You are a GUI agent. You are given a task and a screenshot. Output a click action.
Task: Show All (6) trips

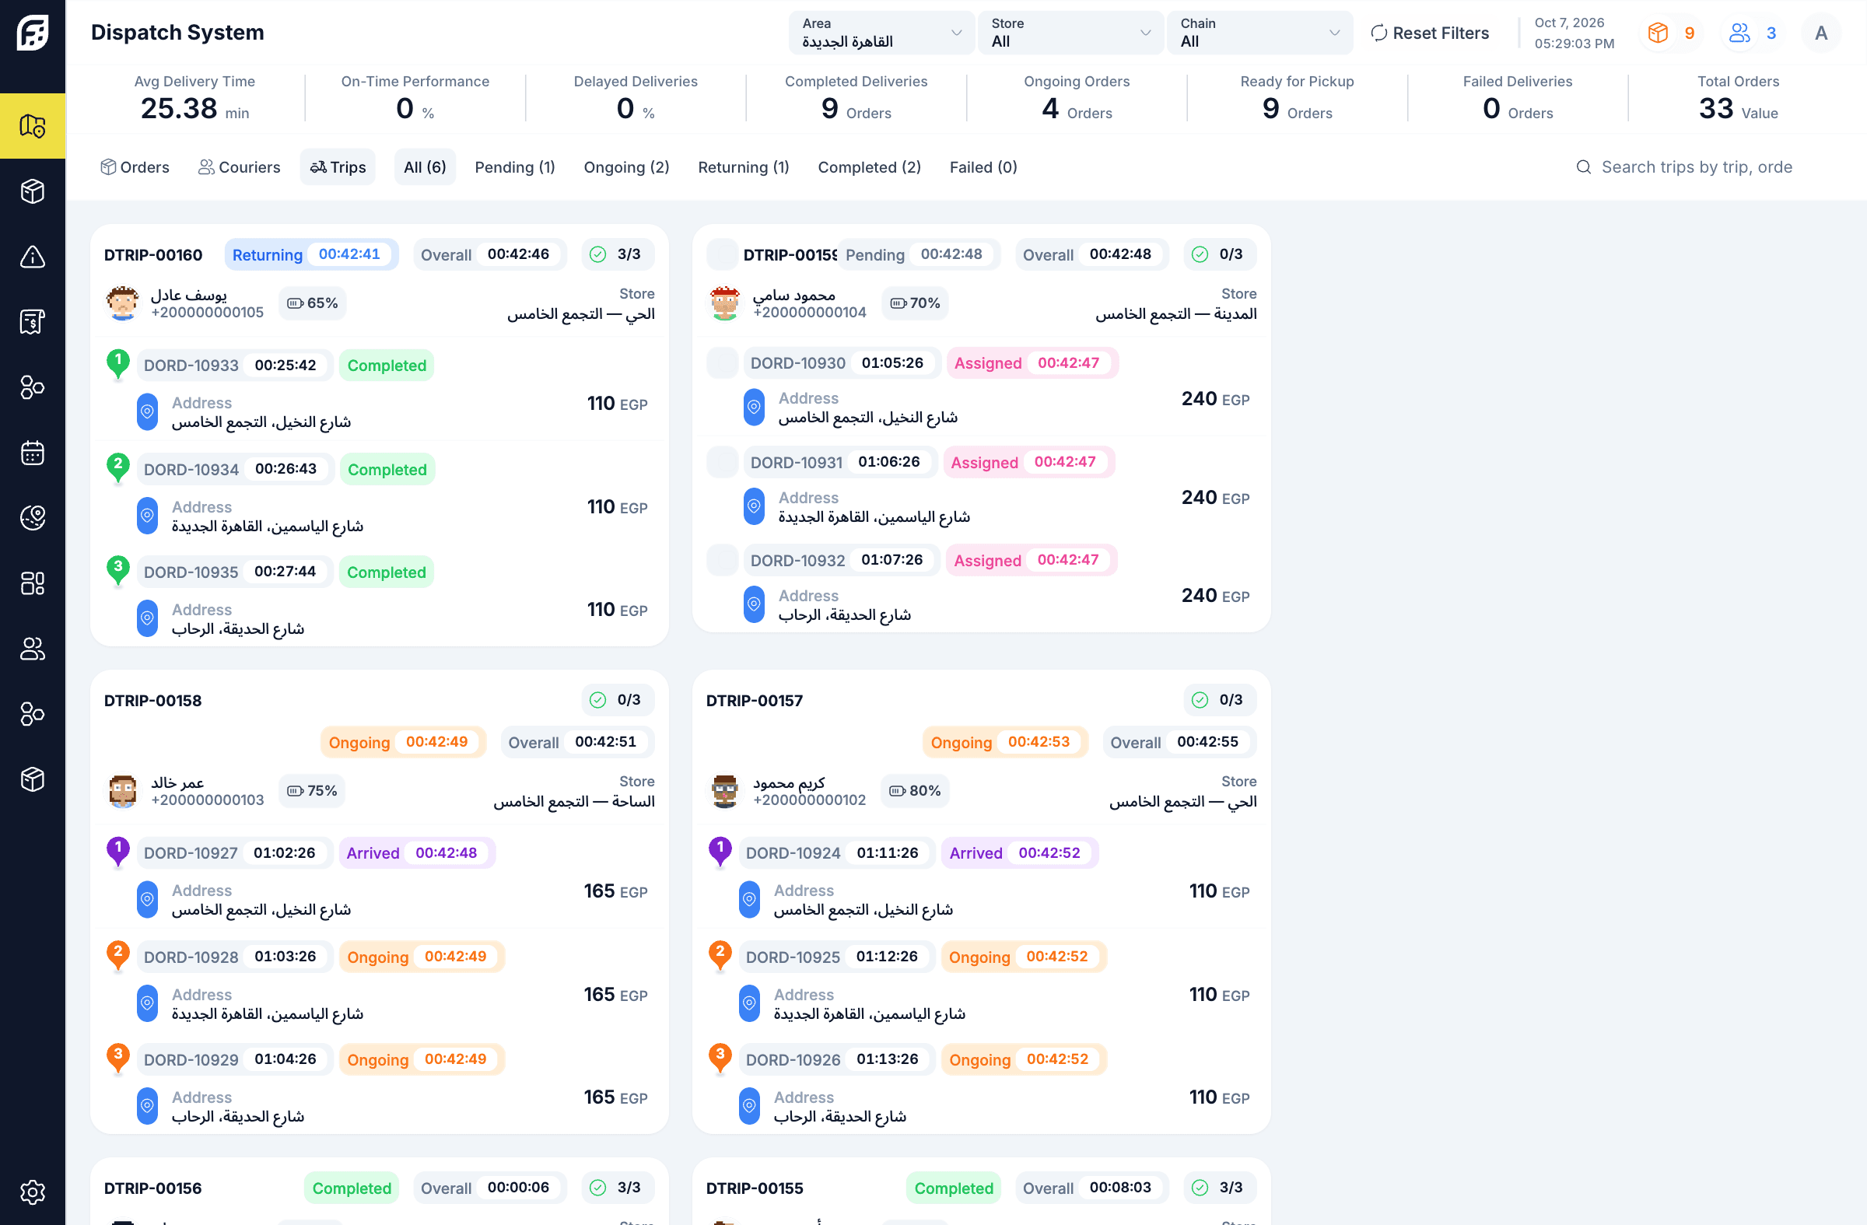425,167
